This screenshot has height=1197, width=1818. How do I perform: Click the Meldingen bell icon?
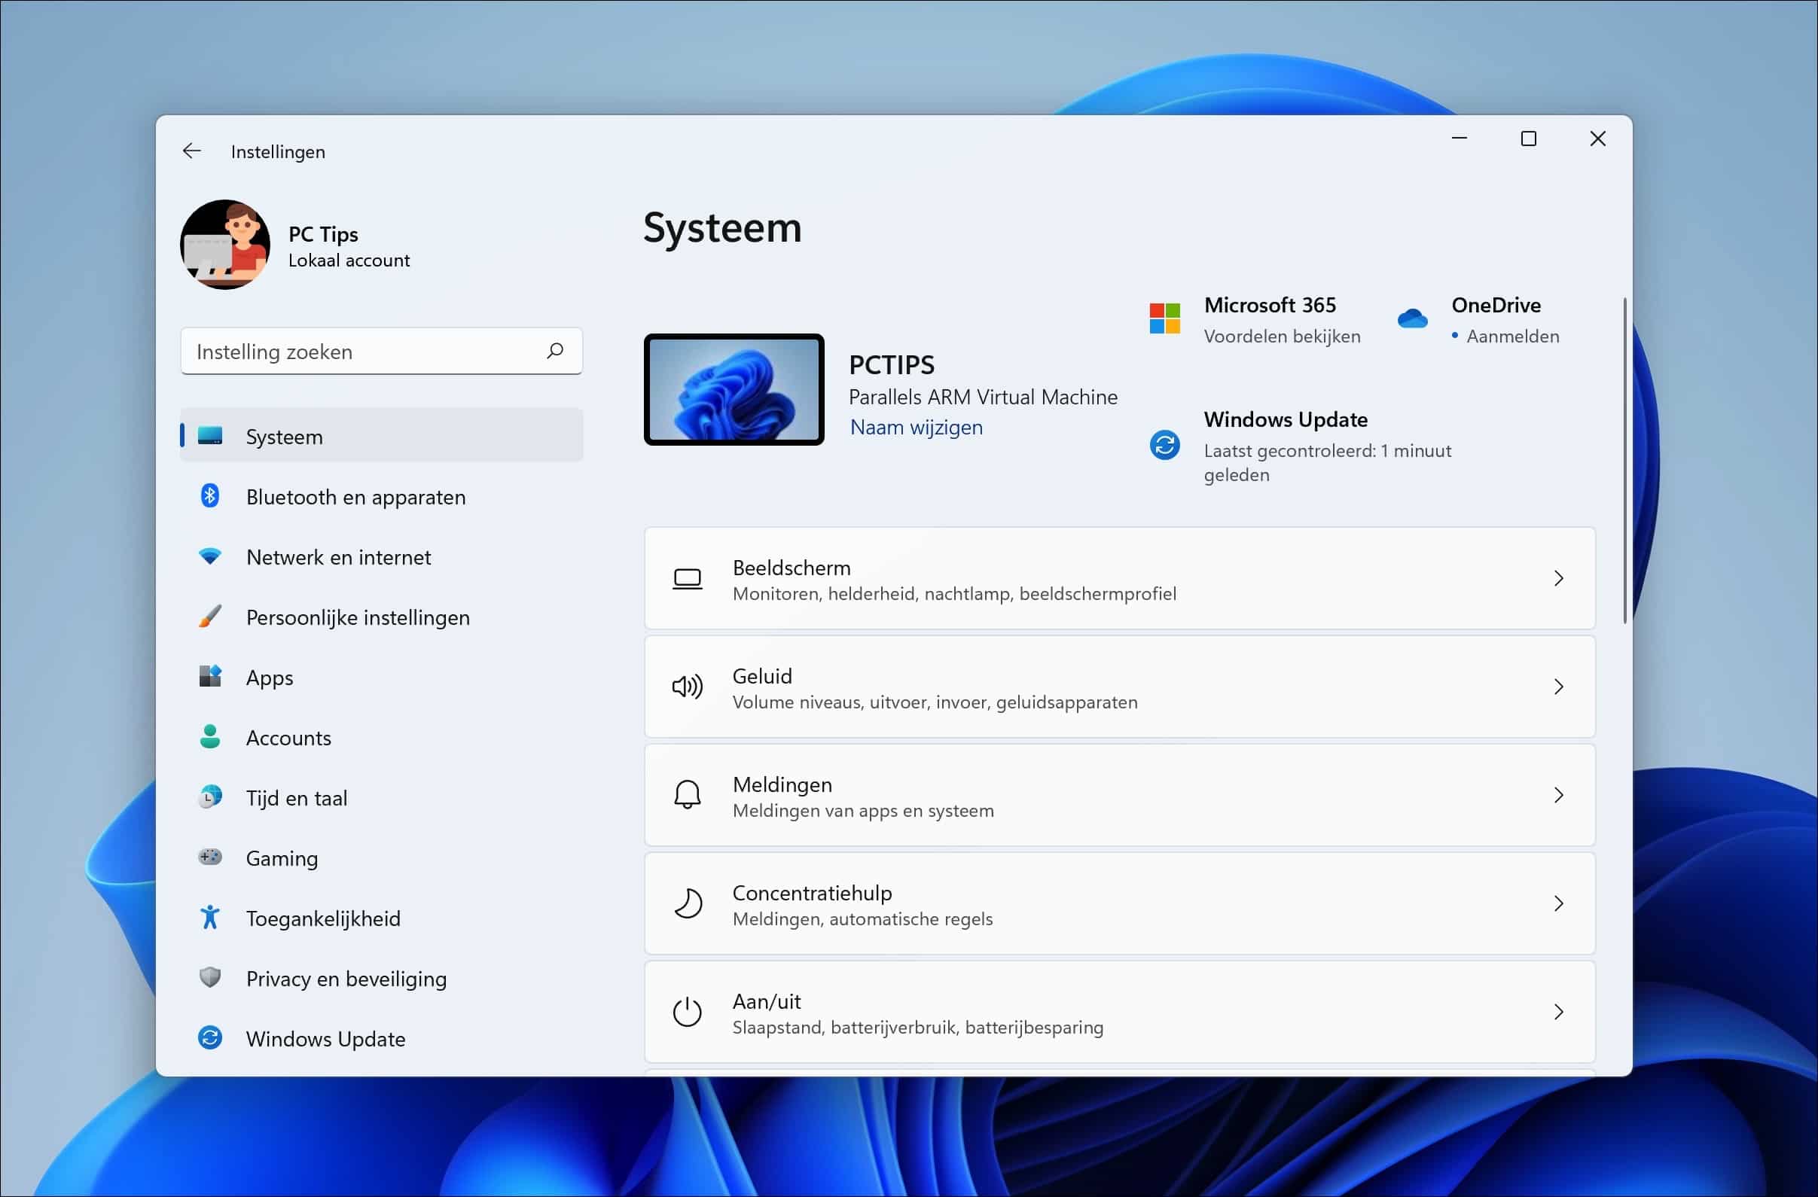687,795
